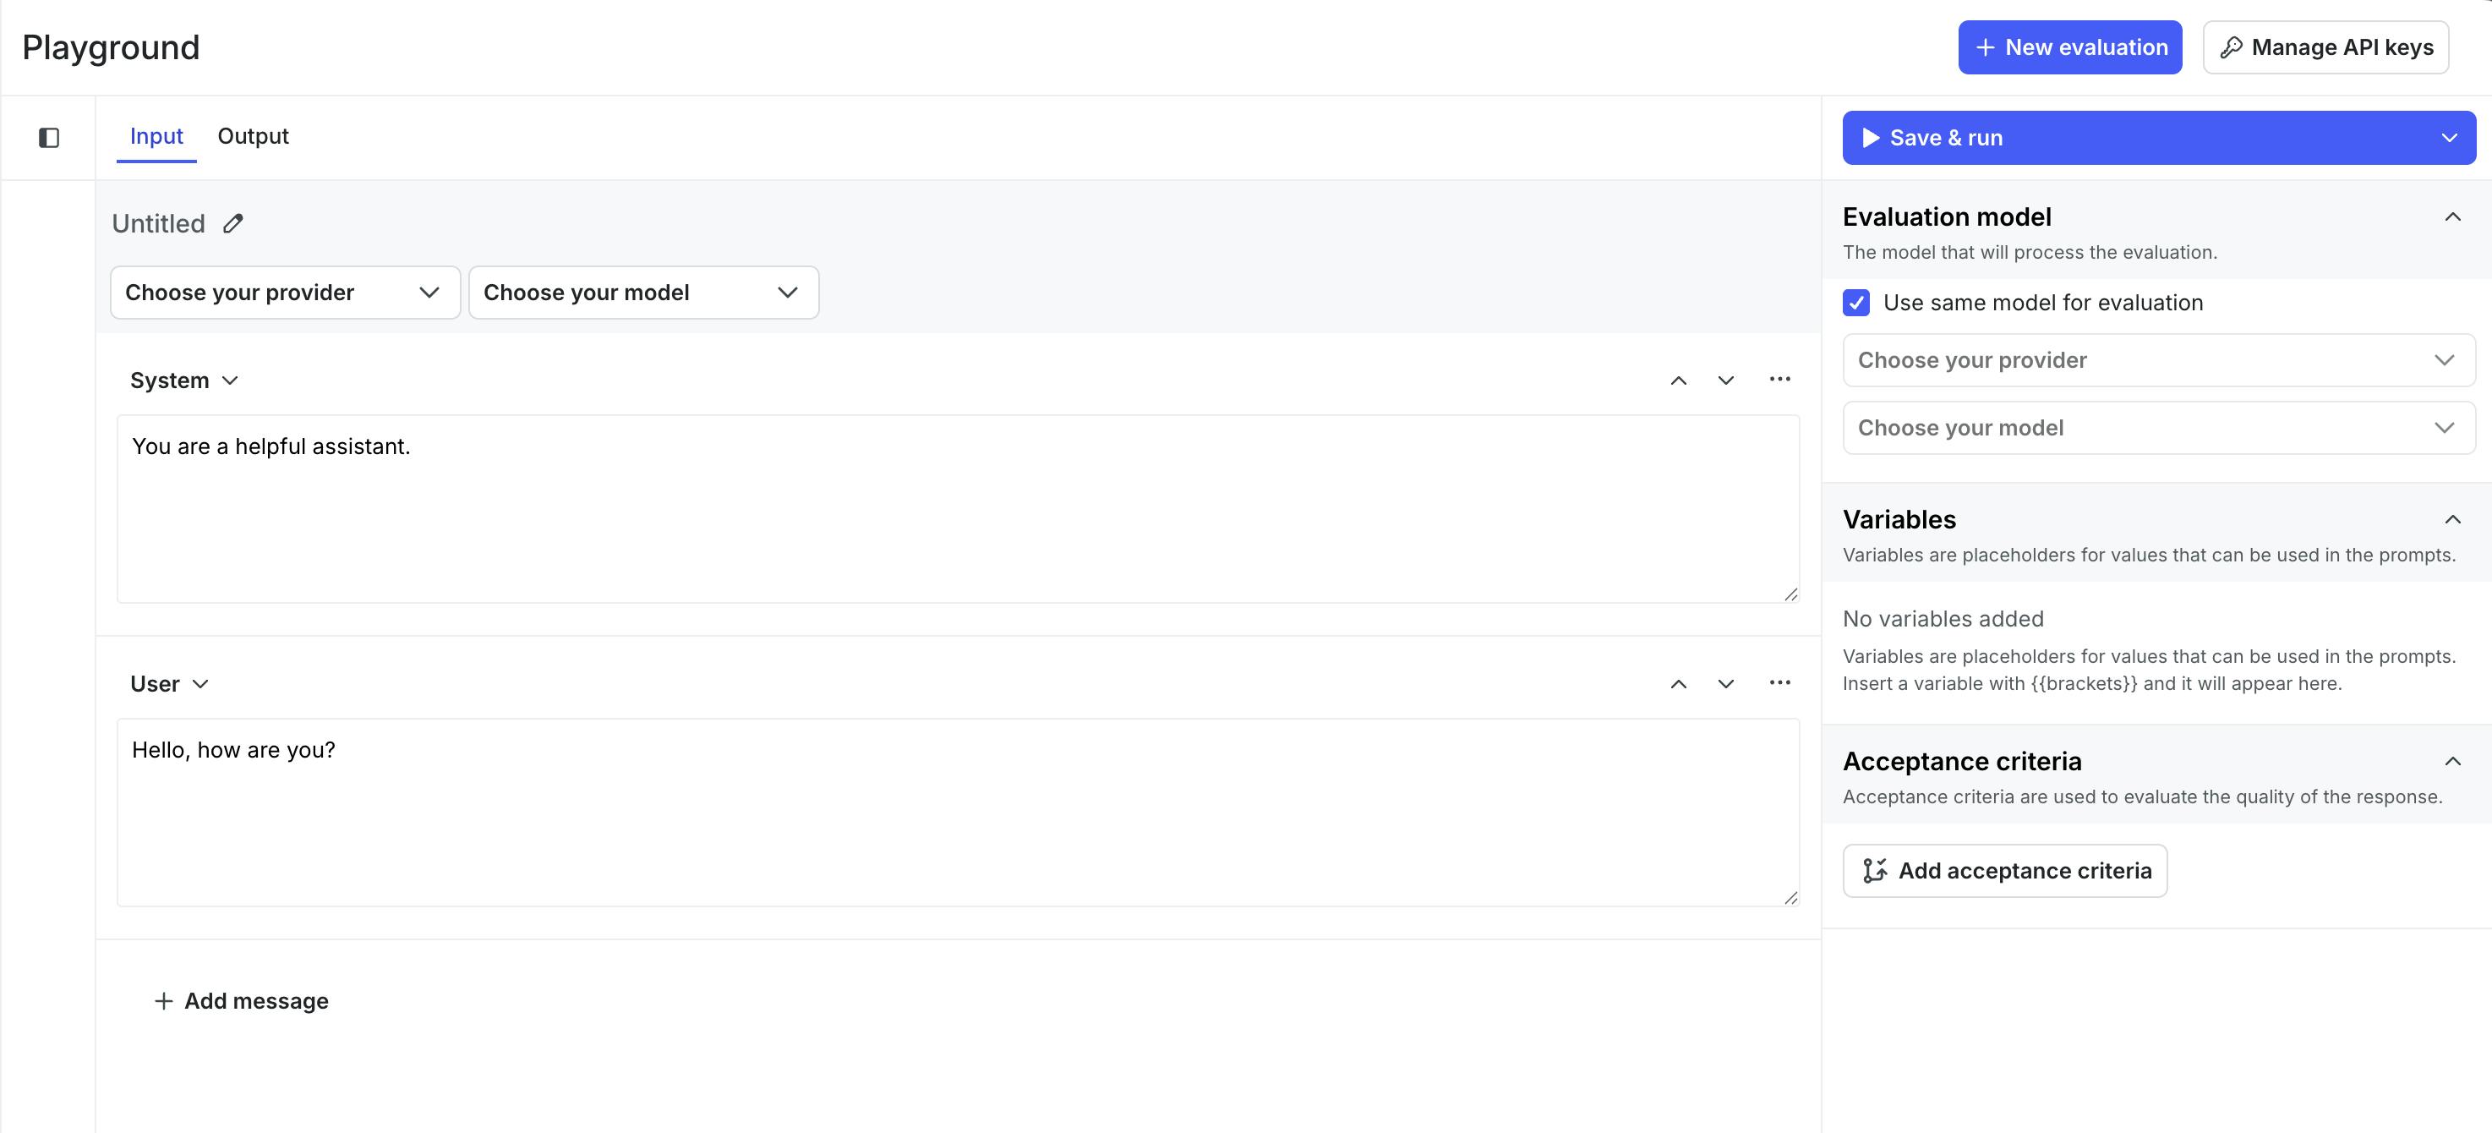Toggle the sidebar panel icon
The height and width of the screenshot is (1133, 2492).
[48, 139]
